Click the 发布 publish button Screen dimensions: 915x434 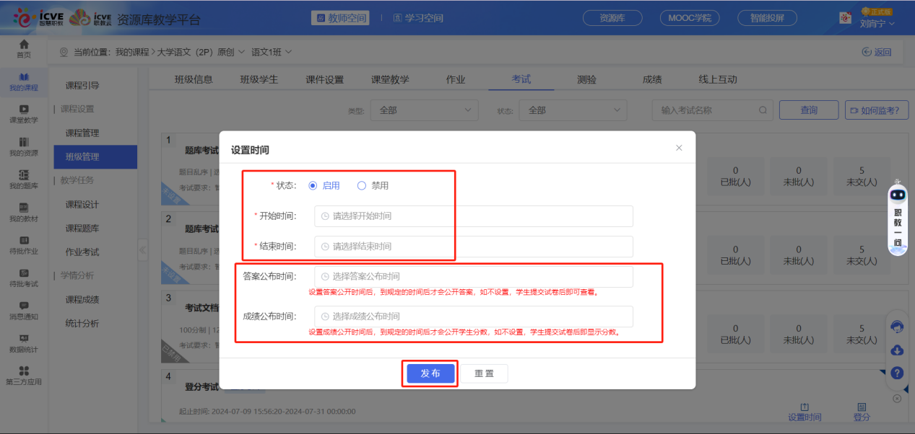[x=430, y=373]
